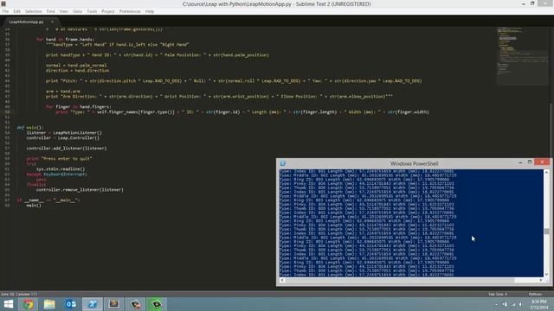Click the 'controller = Leap.Controller()' line

pyautogui.click(x=63, y=138)
